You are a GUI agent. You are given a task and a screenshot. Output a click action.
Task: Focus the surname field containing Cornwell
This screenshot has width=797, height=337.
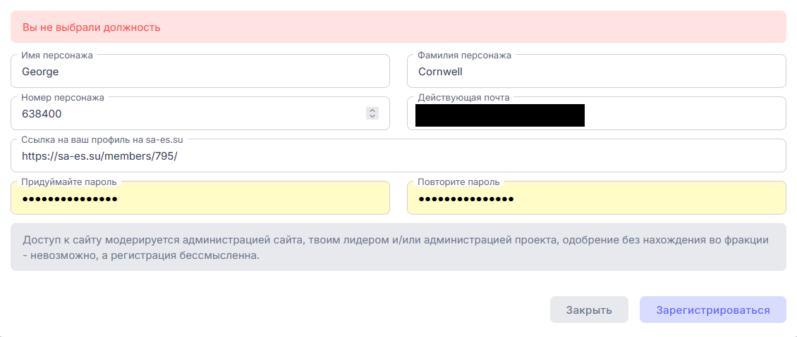click(597, 72)
